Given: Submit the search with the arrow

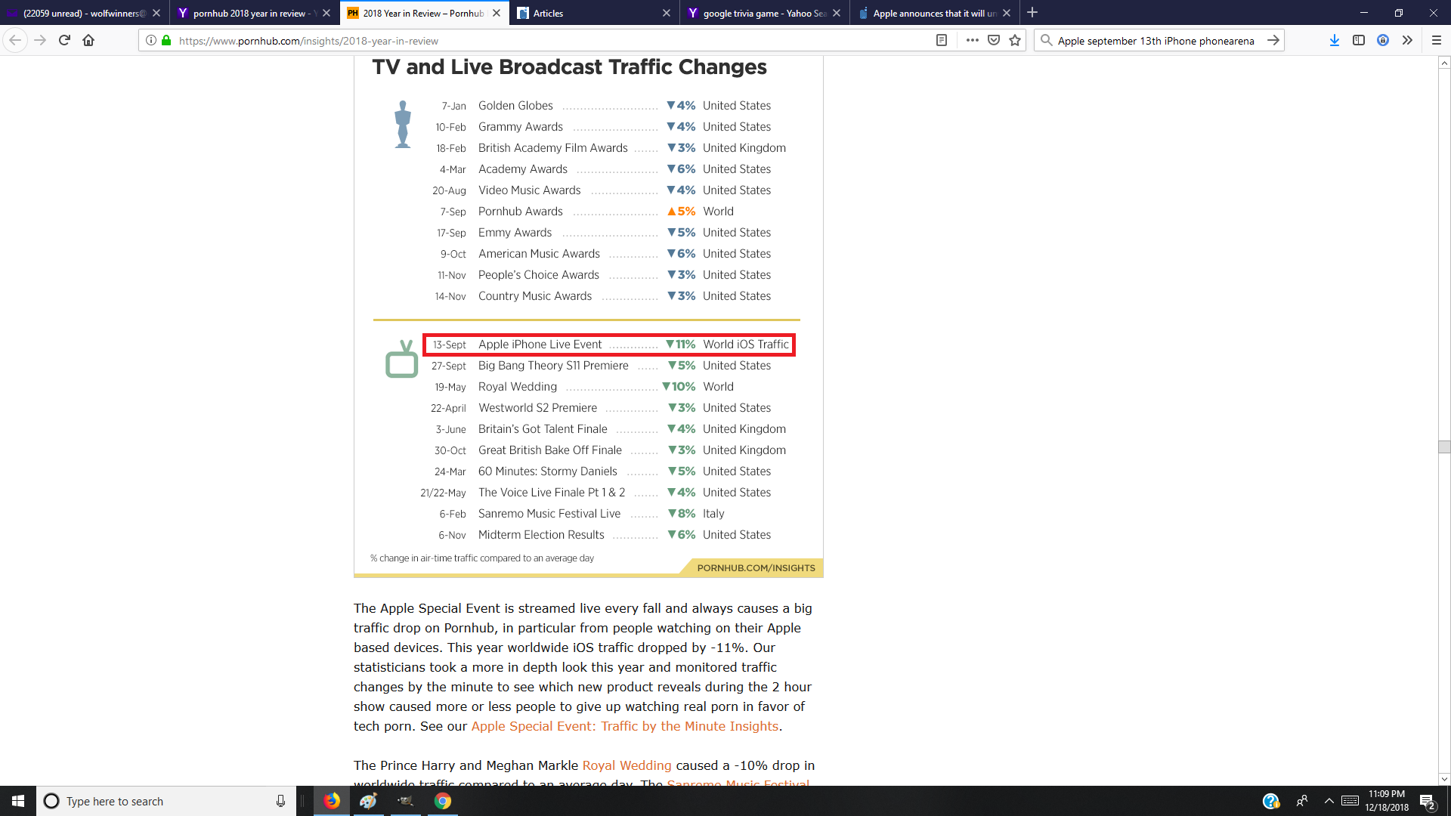Looking at the screenshot, I should 1273,40.
